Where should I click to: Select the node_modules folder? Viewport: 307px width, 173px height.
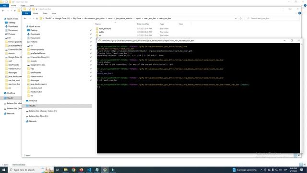click(104, 29)
